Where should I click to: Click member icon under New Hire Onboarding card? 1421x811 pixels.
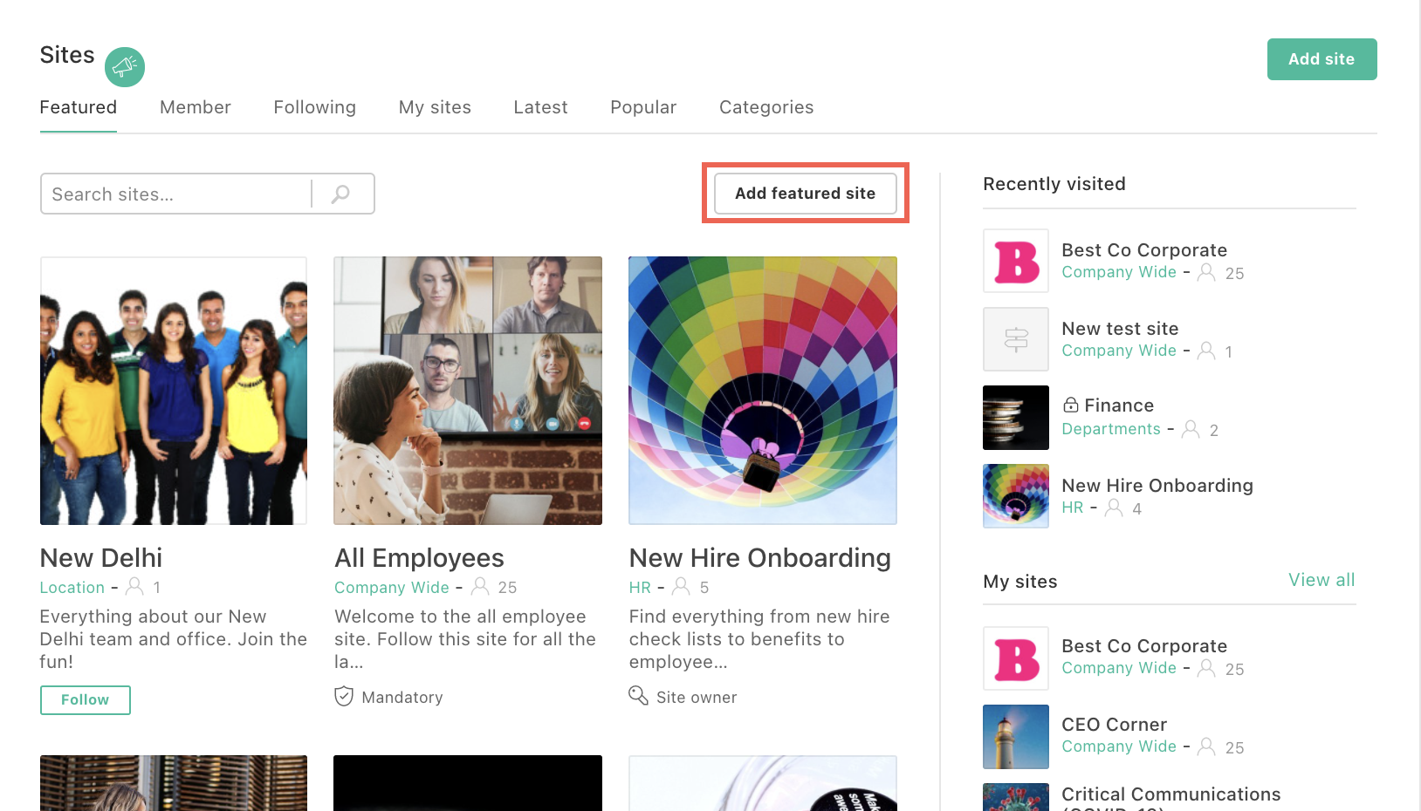[x=682, y=586]
